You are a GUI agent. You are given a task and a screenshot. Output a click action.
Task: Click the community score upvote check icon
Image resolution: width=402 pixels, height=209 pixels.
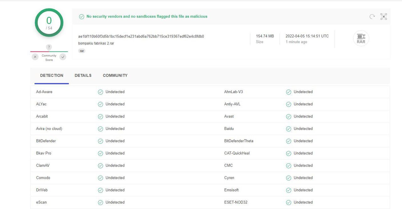pyautogui.click(x=63, y=57)
